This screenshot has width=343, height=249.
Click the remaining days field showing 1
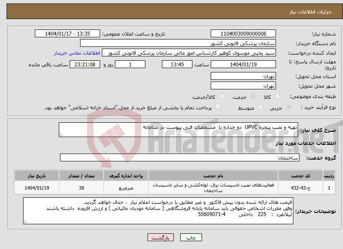point(130,64)
